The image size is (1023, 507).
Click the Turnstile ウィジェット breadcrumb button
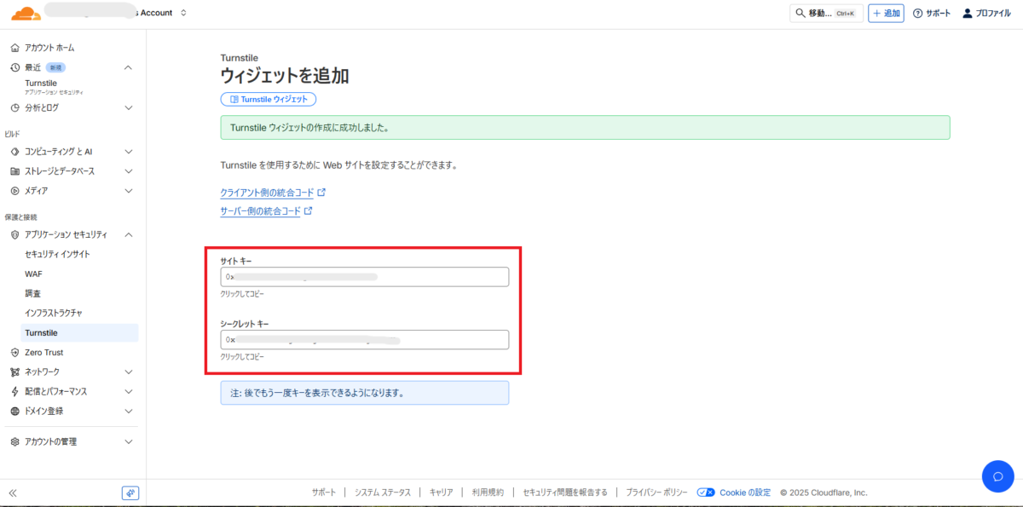[269, 100]
